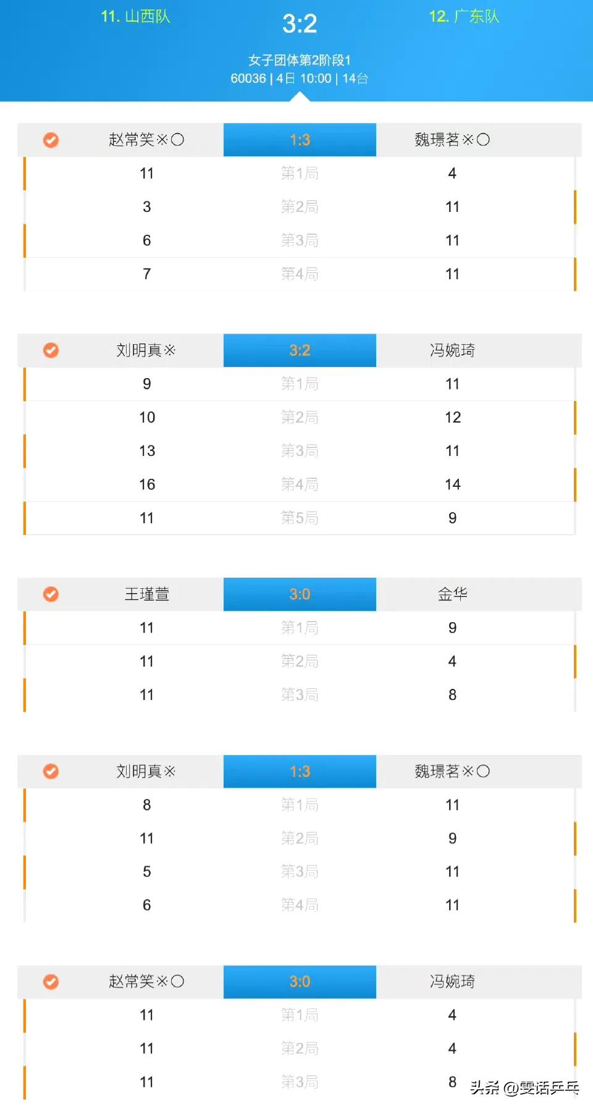Open team 12. 广东队 in header

[x=464, y=17]
